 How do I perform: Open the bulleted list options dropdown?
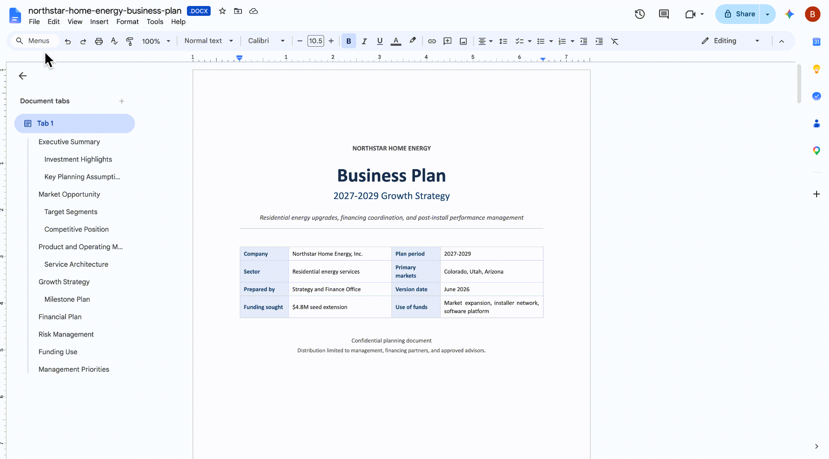(551, 41)
